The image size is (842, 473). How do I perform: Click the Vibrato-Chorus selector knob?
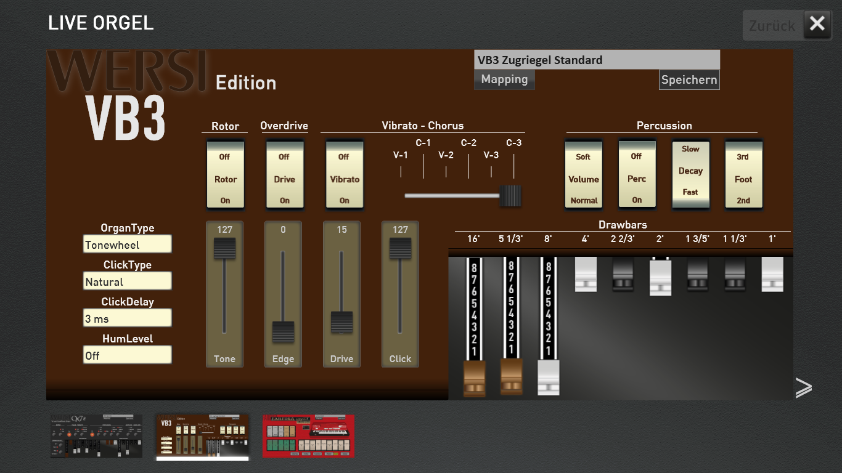pyautogui.click(x=510, y=196)
